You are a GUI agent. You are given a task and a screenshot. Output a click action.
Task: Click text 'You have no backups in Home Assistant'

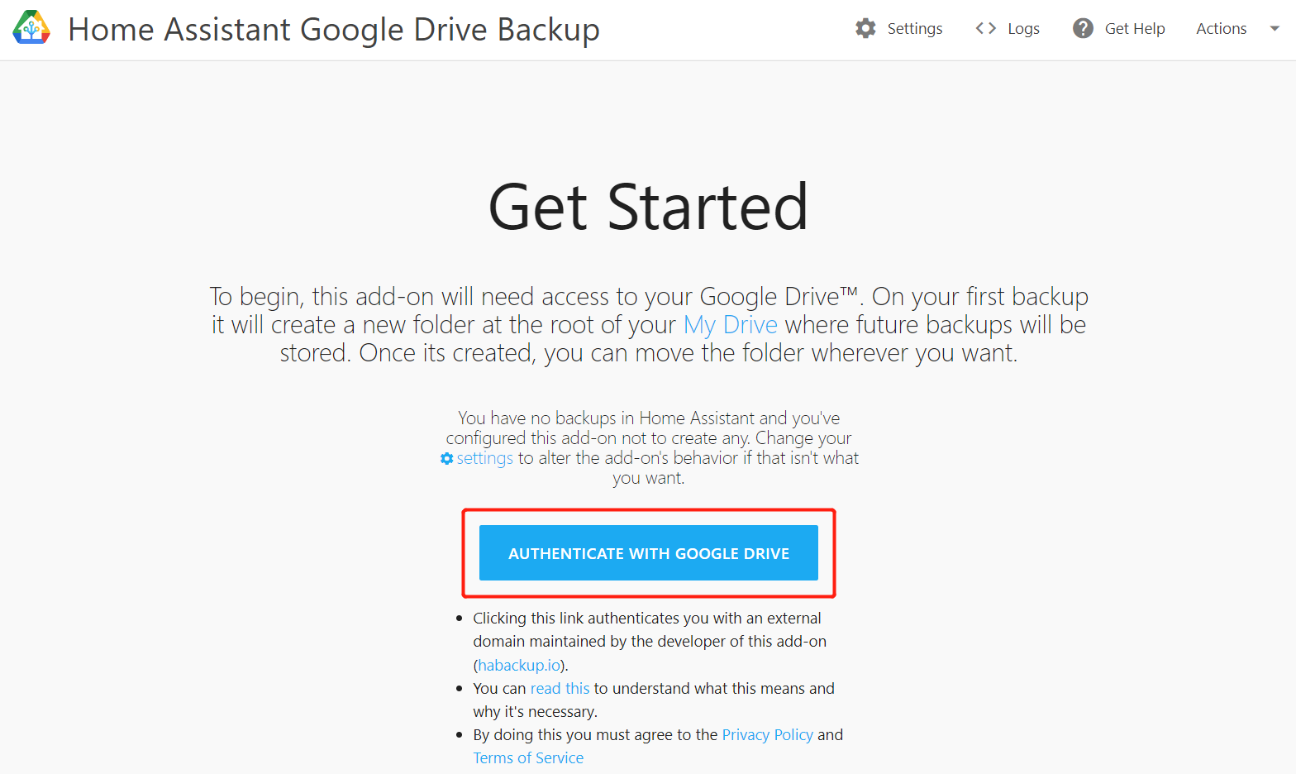607,418
